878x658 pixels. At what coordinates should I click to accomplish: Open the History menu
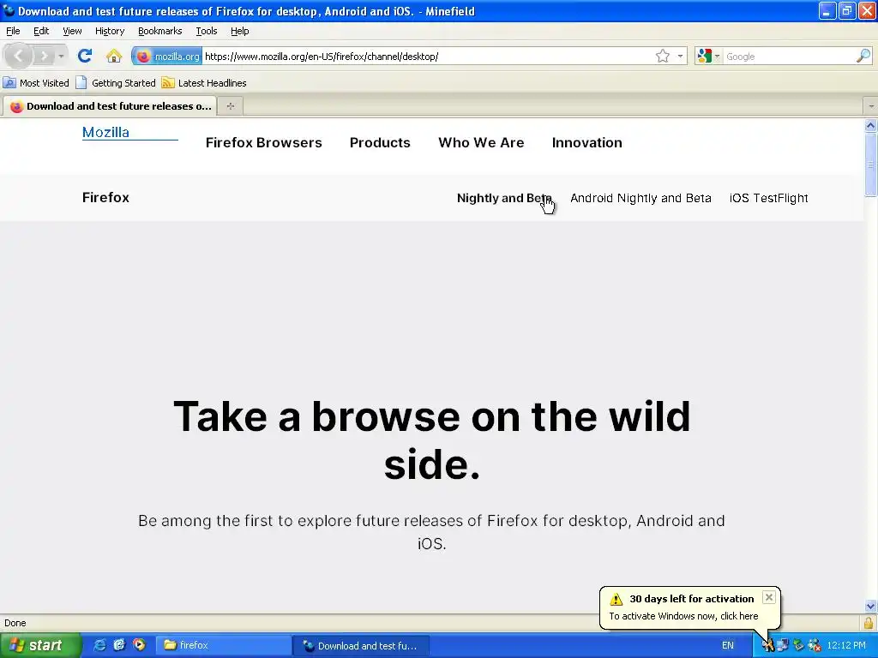click(x=109, y=31)
